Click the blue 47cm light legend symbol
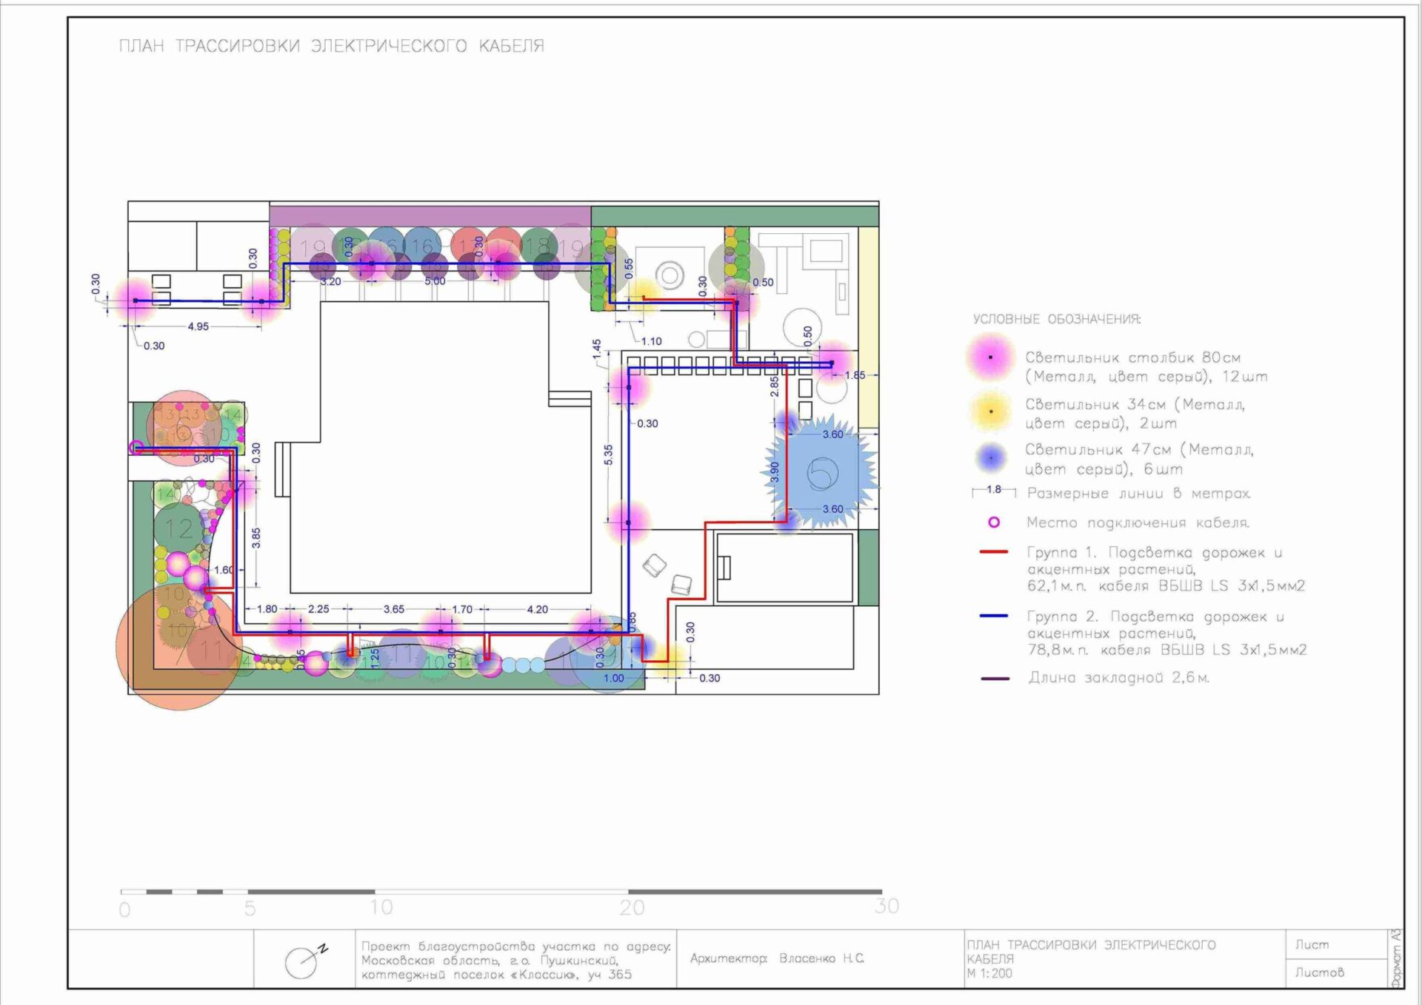 (x=990, y=458)
